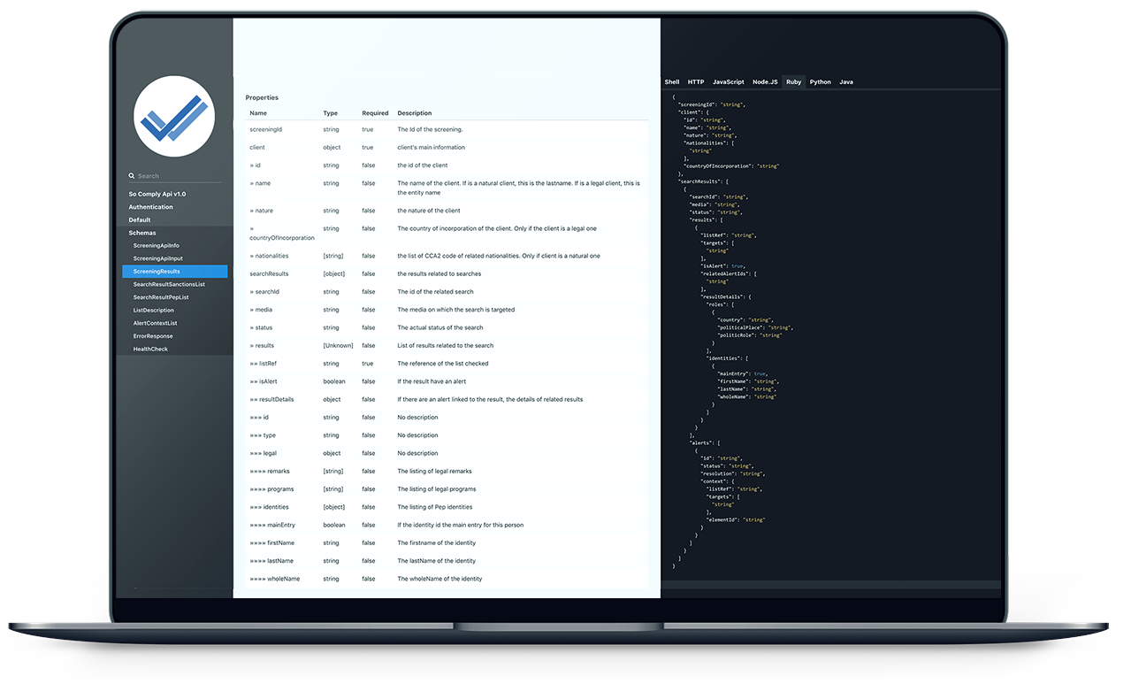Image resolution: width=1131 pixels, height=684 pixels.
Task: Click the client name cell in the table
Action: coord(257,148)
